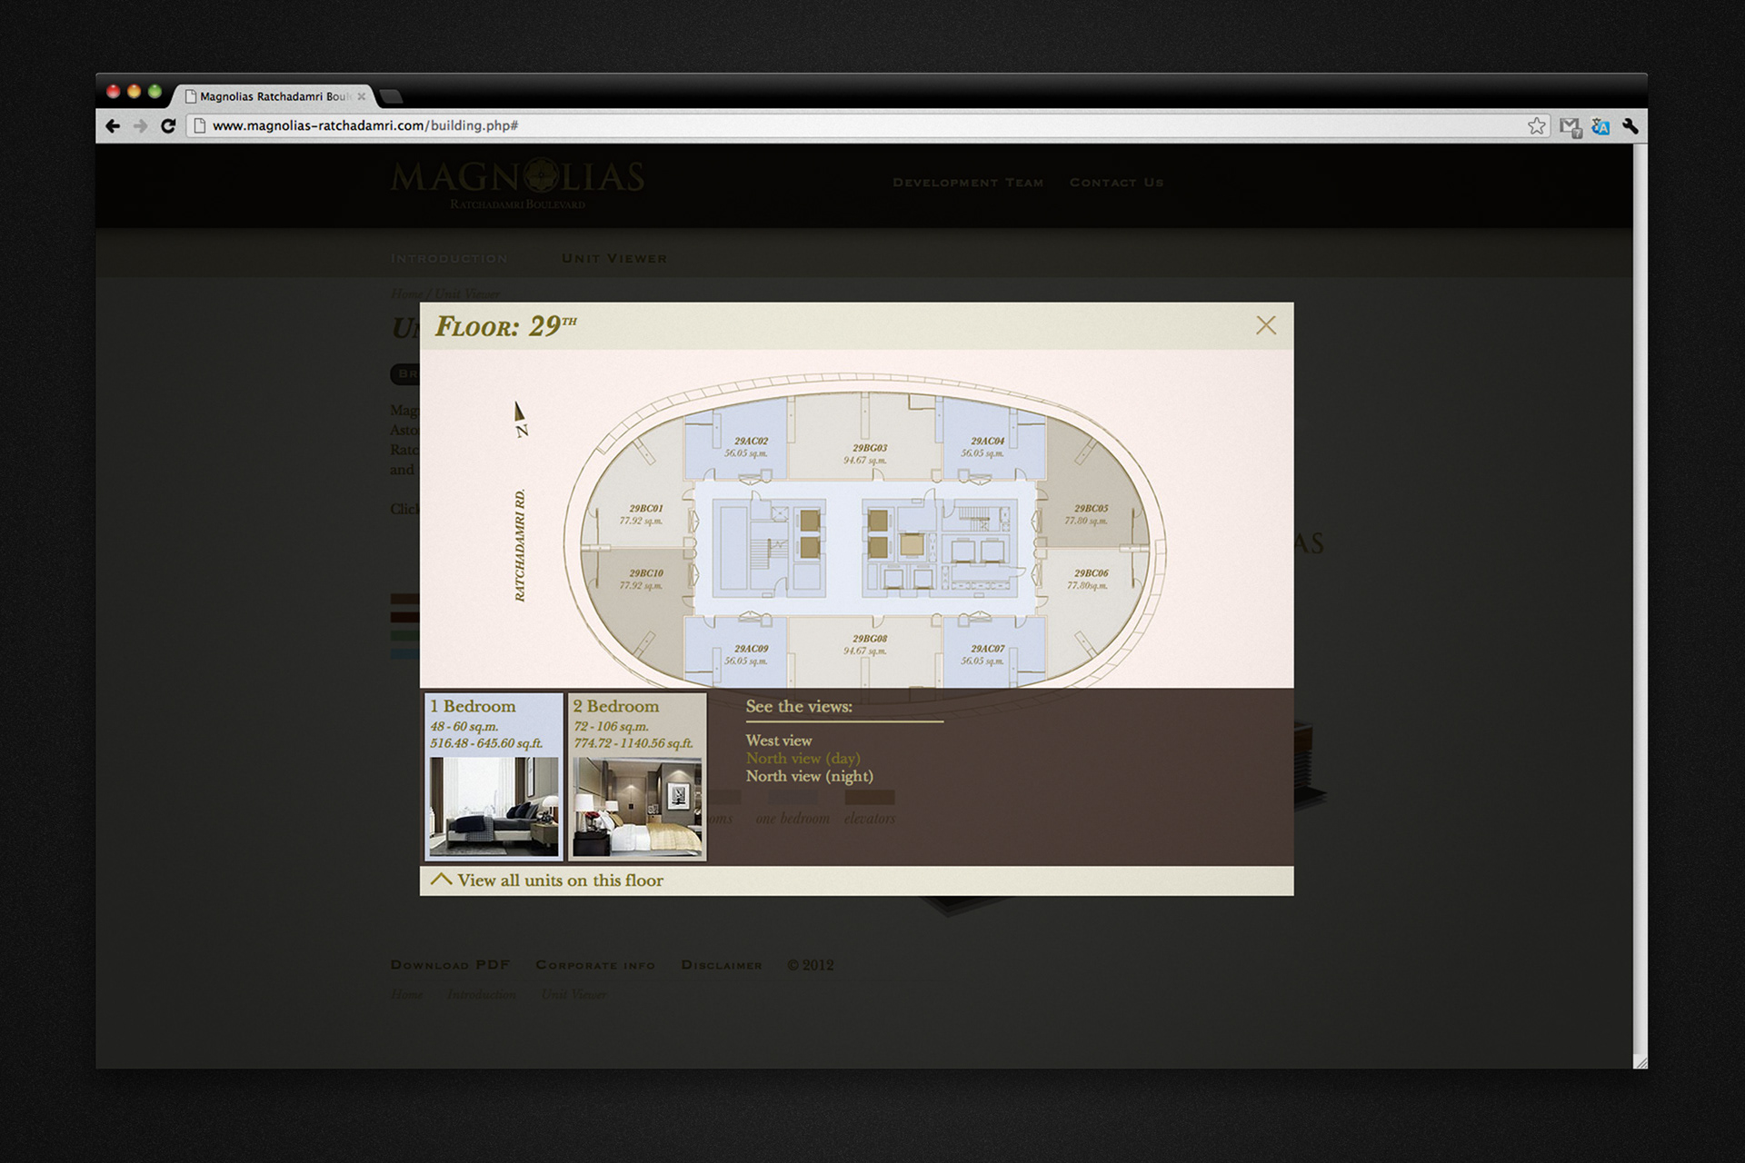Open the 1 Bedroom unit card
1745x1163 pixels.
pos(494,777)
